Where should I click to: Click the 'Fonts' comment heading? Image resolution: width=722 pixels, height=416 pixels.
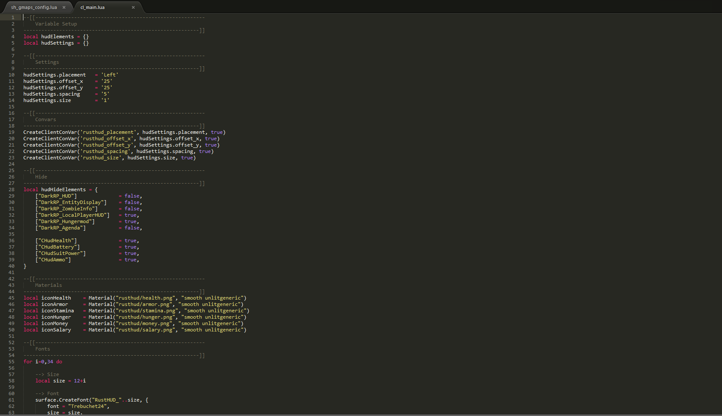click(43, 349)
